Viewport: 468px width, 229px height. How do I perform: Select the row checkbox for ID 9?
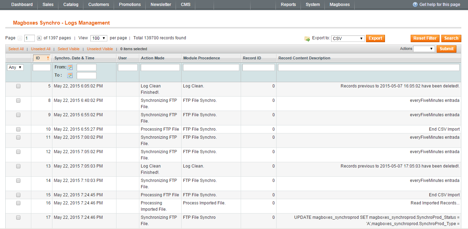point(18,115)
